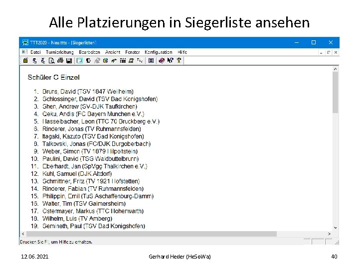Maximize the TTT2020 main window

pos(314,42)
